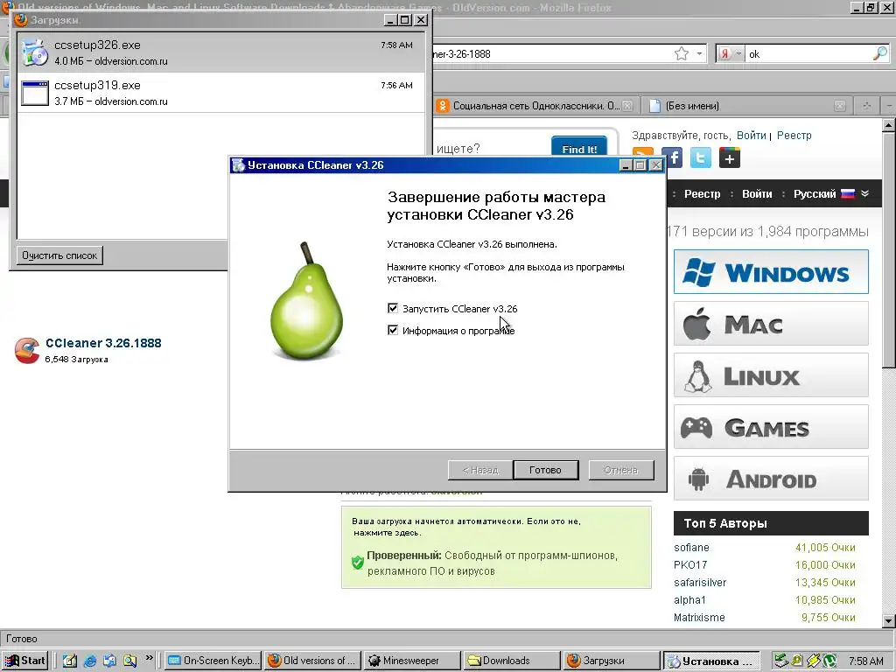Close the (Без имени) tab
Screen dimensions: 896x672
pos(839,106)
